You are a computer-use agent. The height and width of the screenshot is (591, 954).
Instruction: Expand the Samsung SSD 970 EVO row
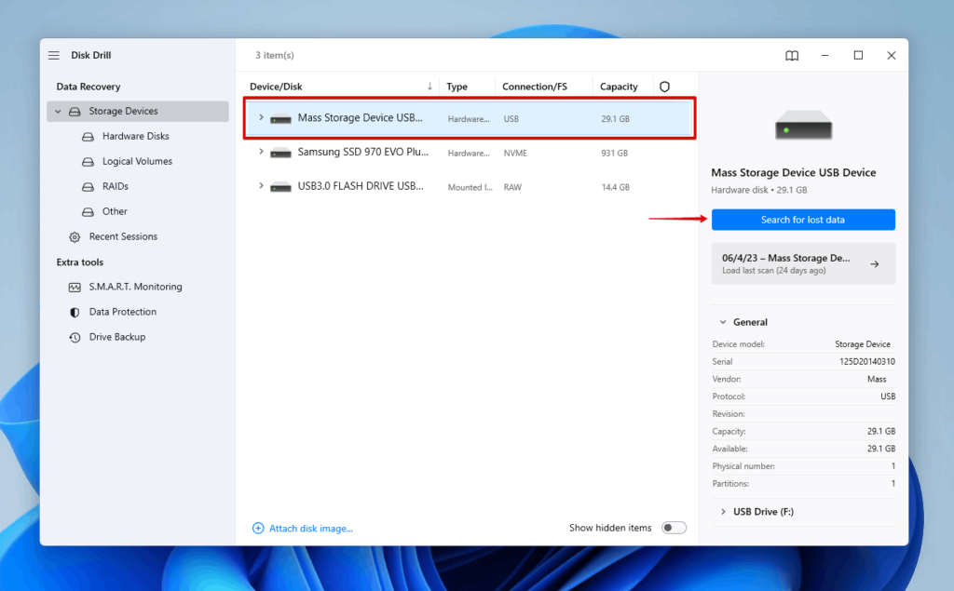pyautogui.click(x=261, y=152)
